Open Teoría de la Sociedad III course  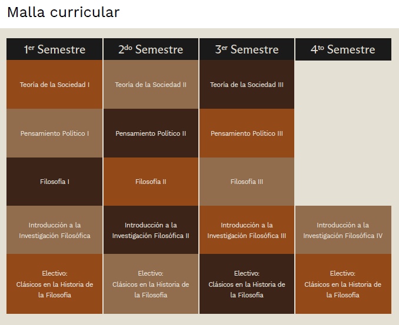247,85
